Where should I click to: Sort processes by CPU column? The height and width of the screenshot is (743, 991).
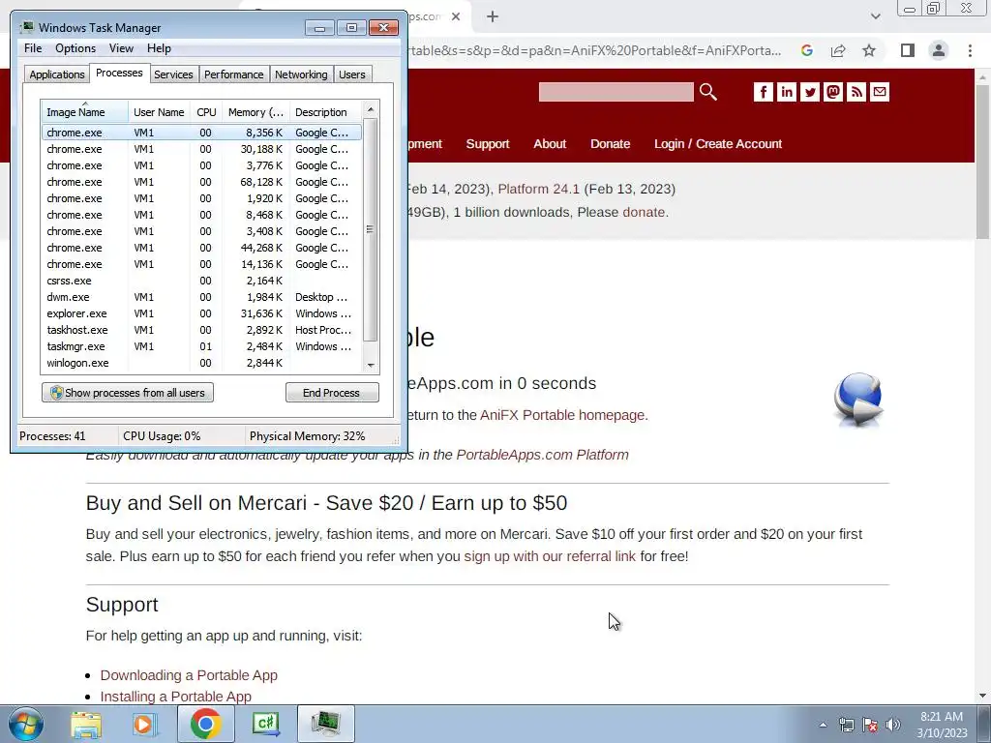point(206,112)
